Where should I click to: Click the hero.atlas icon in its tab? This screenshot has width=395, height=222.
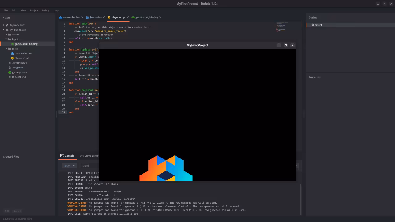point(88,17)
